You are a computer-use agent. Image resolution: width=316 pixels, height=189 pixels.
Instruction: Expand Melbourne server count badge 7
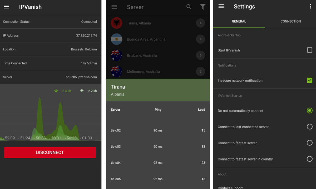point(201,72)
